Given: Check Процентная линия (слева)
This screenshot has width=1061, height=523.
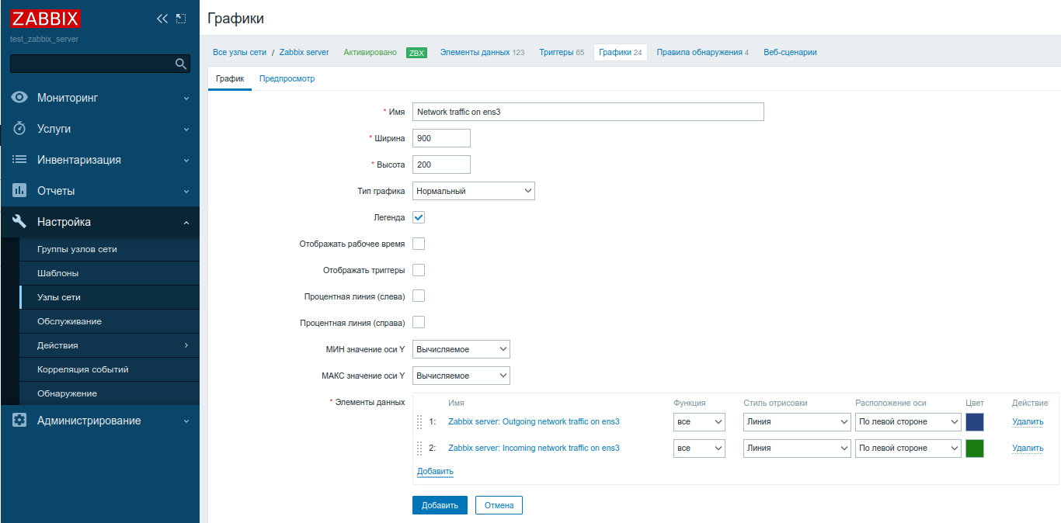Looking at the screenshot, I should click(x=419, y=296).
